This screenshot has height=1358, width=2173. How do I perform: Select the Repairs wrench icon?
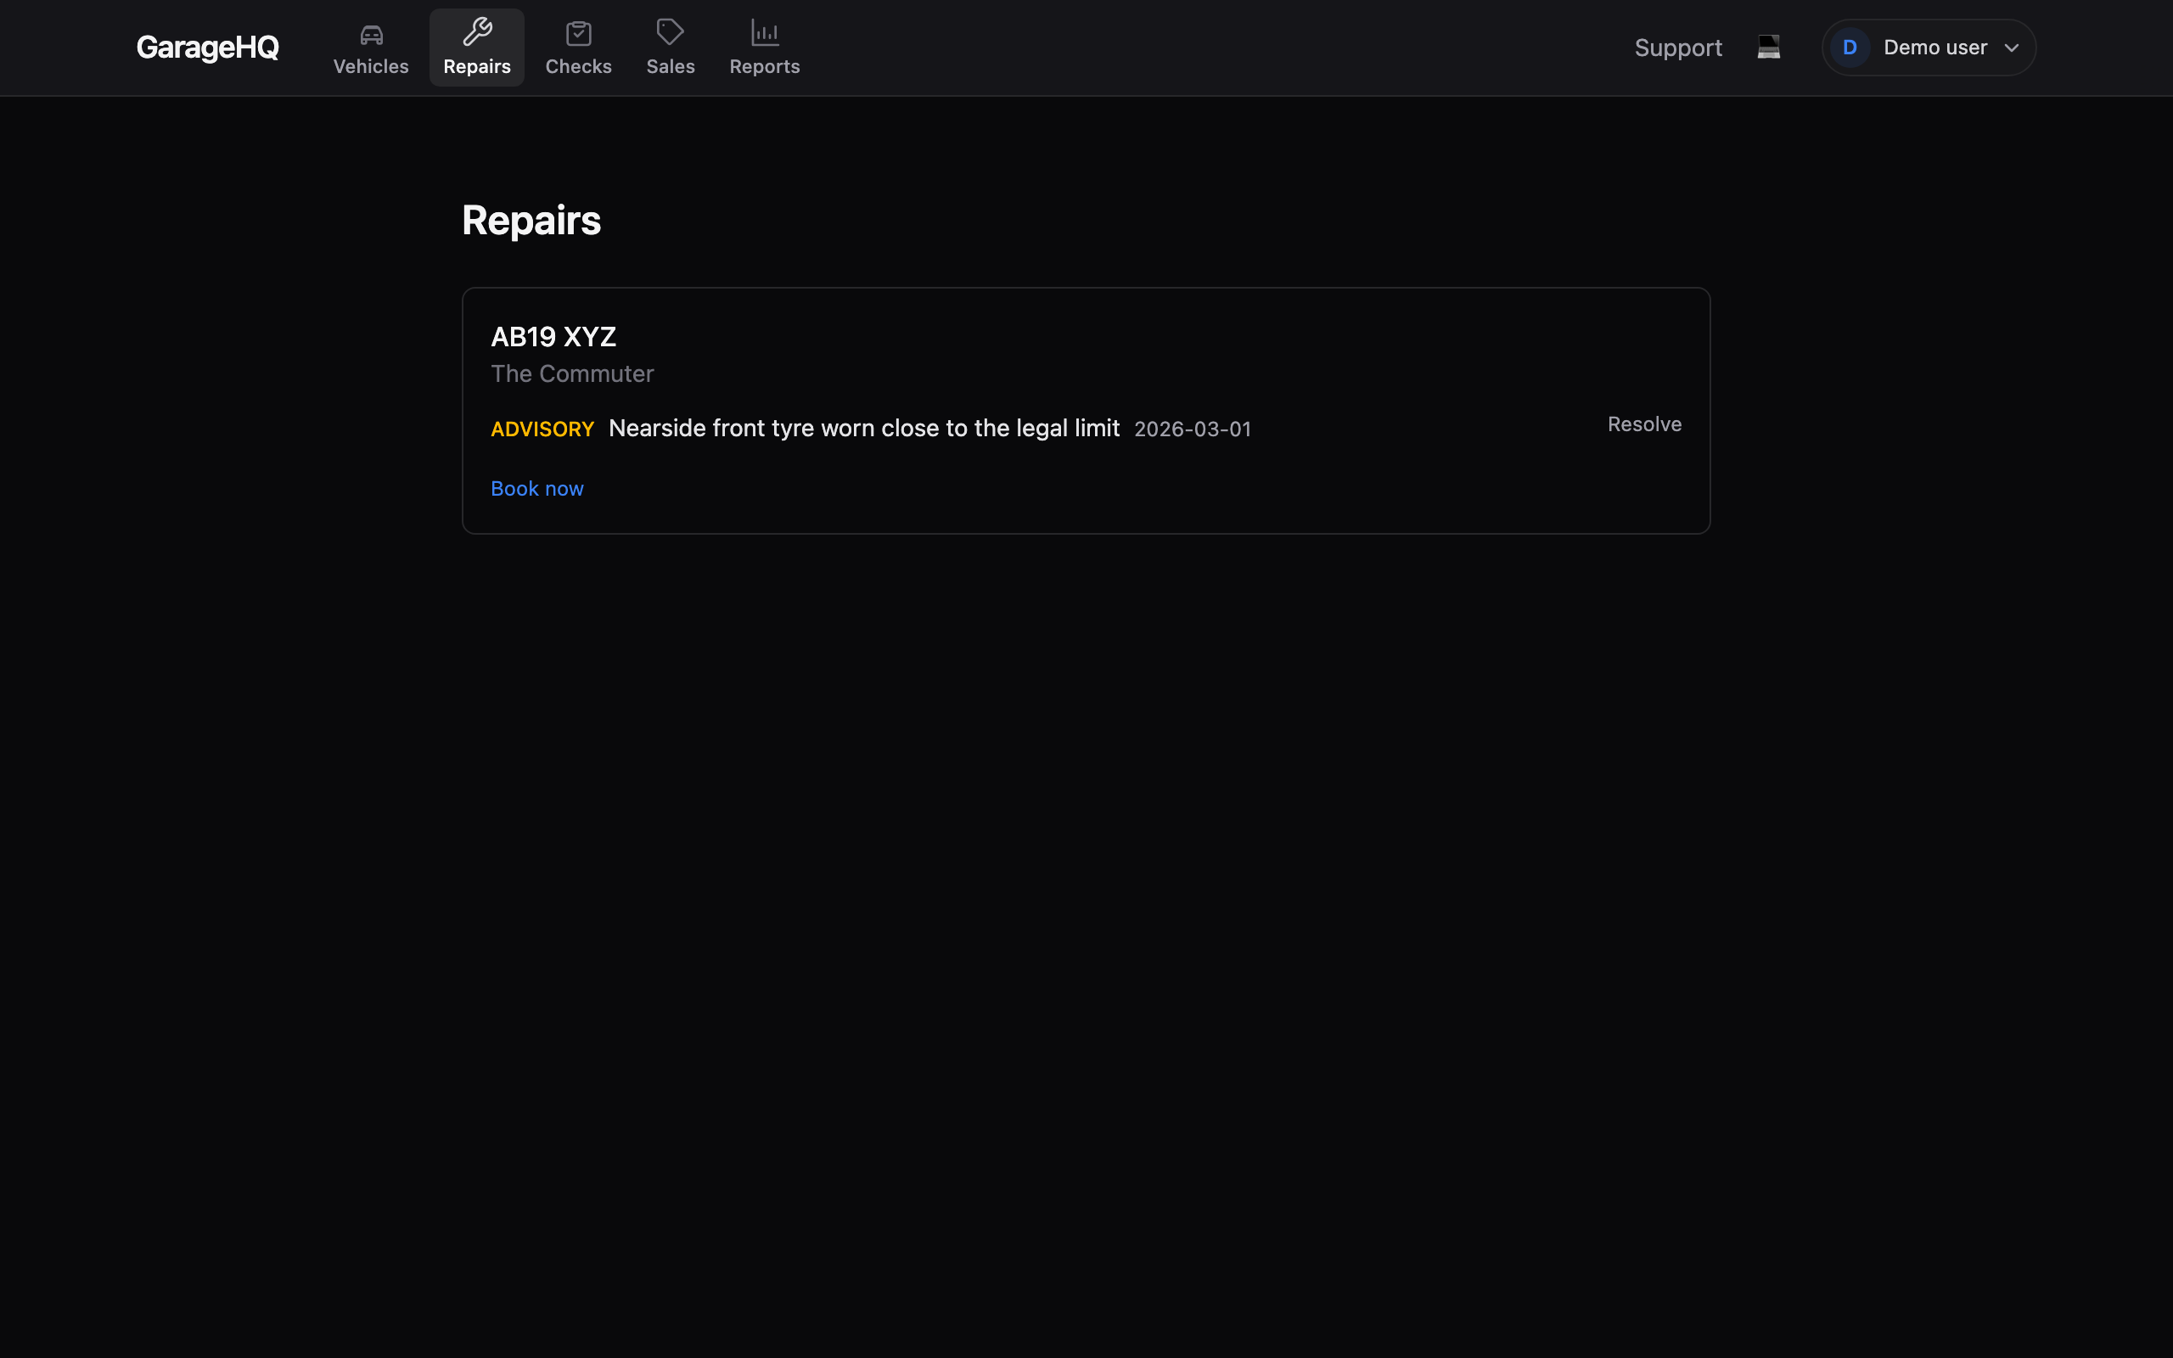pyautogui.click(x=477, y=32)
